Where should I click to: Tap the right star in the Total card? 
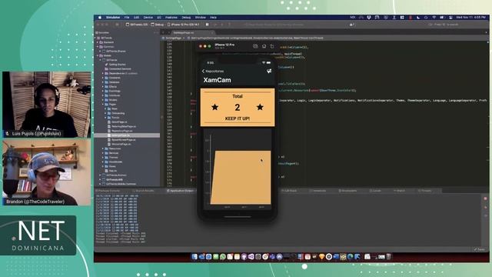(260, 107)
